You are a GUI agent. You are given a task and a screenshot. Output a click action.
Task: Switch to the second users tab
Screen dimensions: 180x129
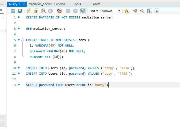pyautogui.click(x=97, y=4)
